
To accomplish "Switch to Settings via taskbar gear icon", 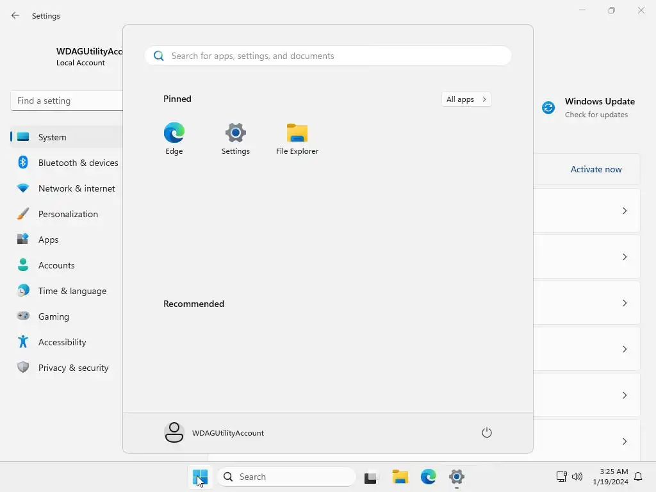I will coord(456,477).
